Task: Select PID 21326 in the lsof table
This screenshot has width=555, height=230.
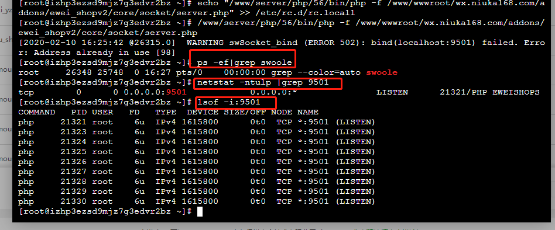Action: 73,162
